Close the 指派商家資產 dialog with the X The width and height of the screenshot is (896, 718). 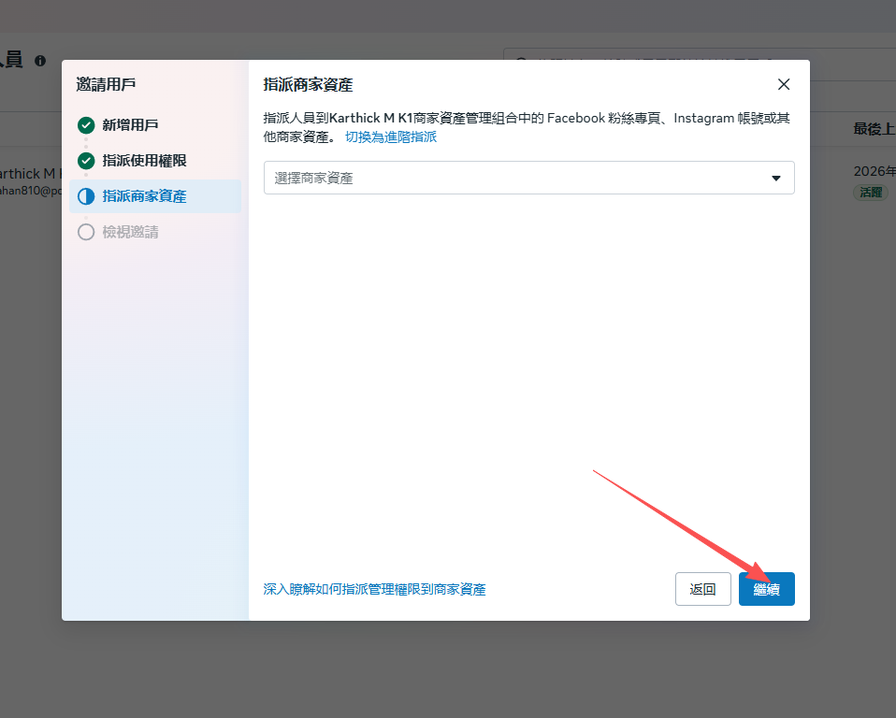click(784, 84)
